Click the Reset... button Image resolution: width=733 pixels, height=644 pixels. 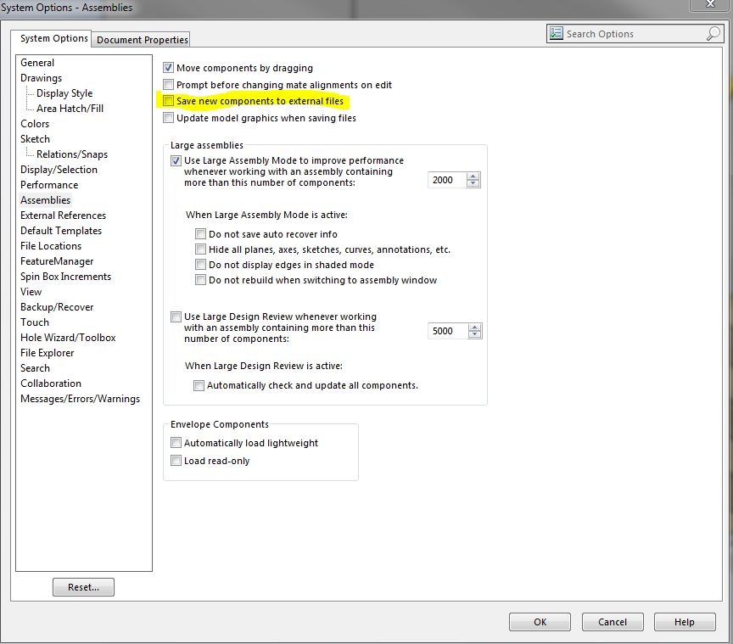click(x=83, y=587)
